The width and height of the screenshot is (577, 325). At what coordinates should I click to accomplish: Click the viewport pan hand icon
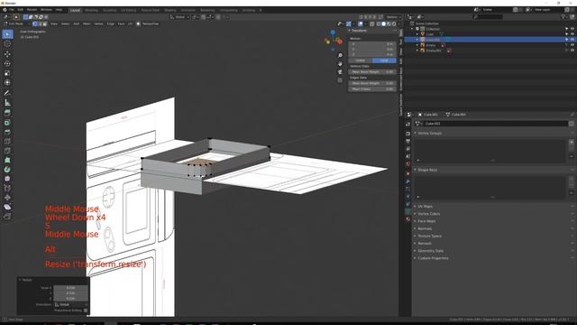pos(340,64)
